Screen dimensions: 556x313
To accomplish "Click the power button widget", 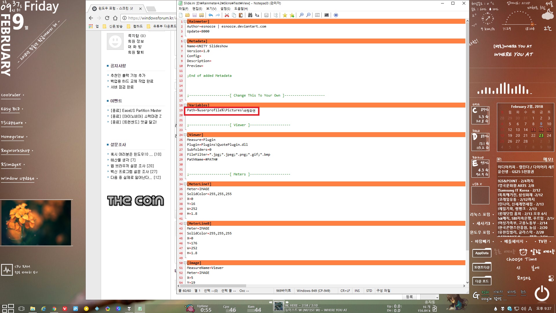I will (542, 293).
